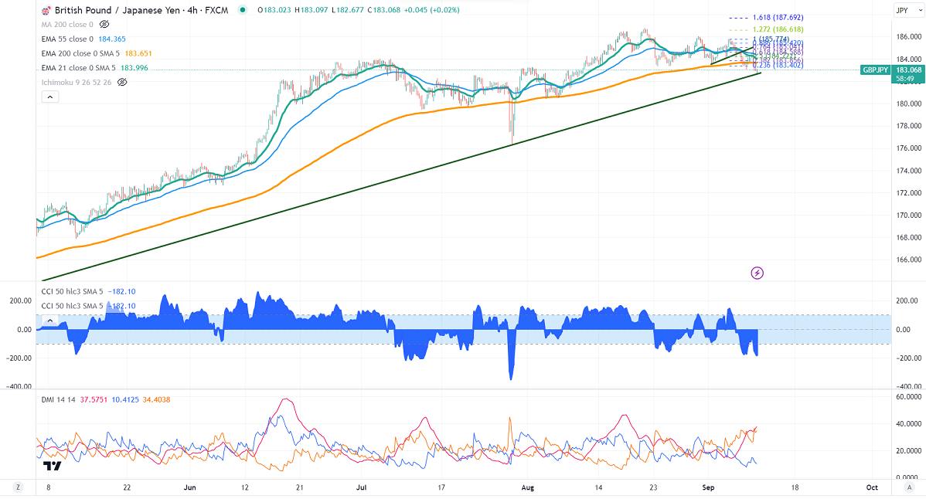Image resolution: width=926 pixels, height=499 pixels.
Task: Click the Jul label on time axis
Action: [x=362, y=487]
